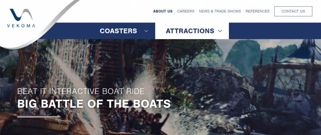View the References page
Viewport: 321px width, 135px height.
coord(257,11)
